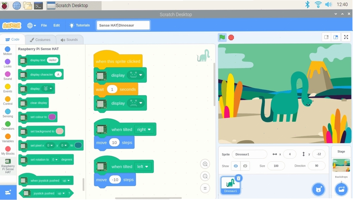
Task: Switch to the Code tab
Action: click(x=12, y=39)
